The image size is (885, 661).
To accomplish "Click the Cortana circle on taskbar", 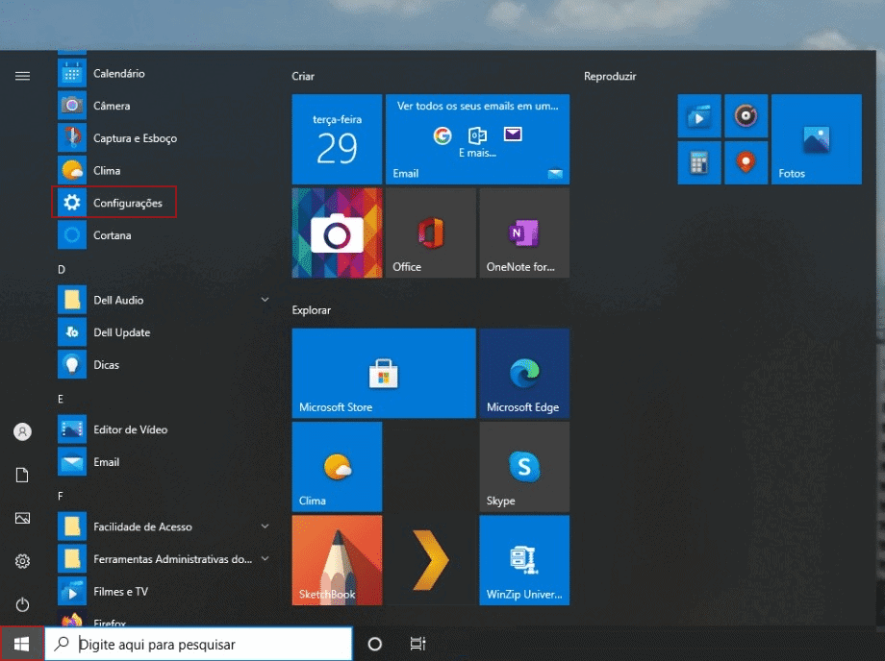I will 375,644.
